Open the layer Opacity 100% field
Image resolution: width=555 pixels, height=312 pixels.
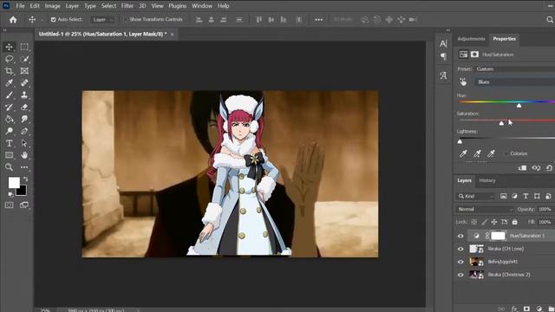(545, 210)
